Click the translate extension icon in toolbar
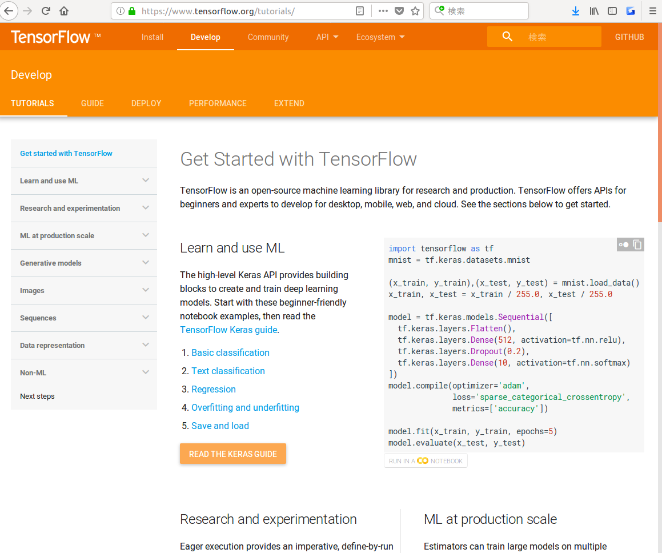The height and width of the screenshot is (553, 662). [631, 11]
